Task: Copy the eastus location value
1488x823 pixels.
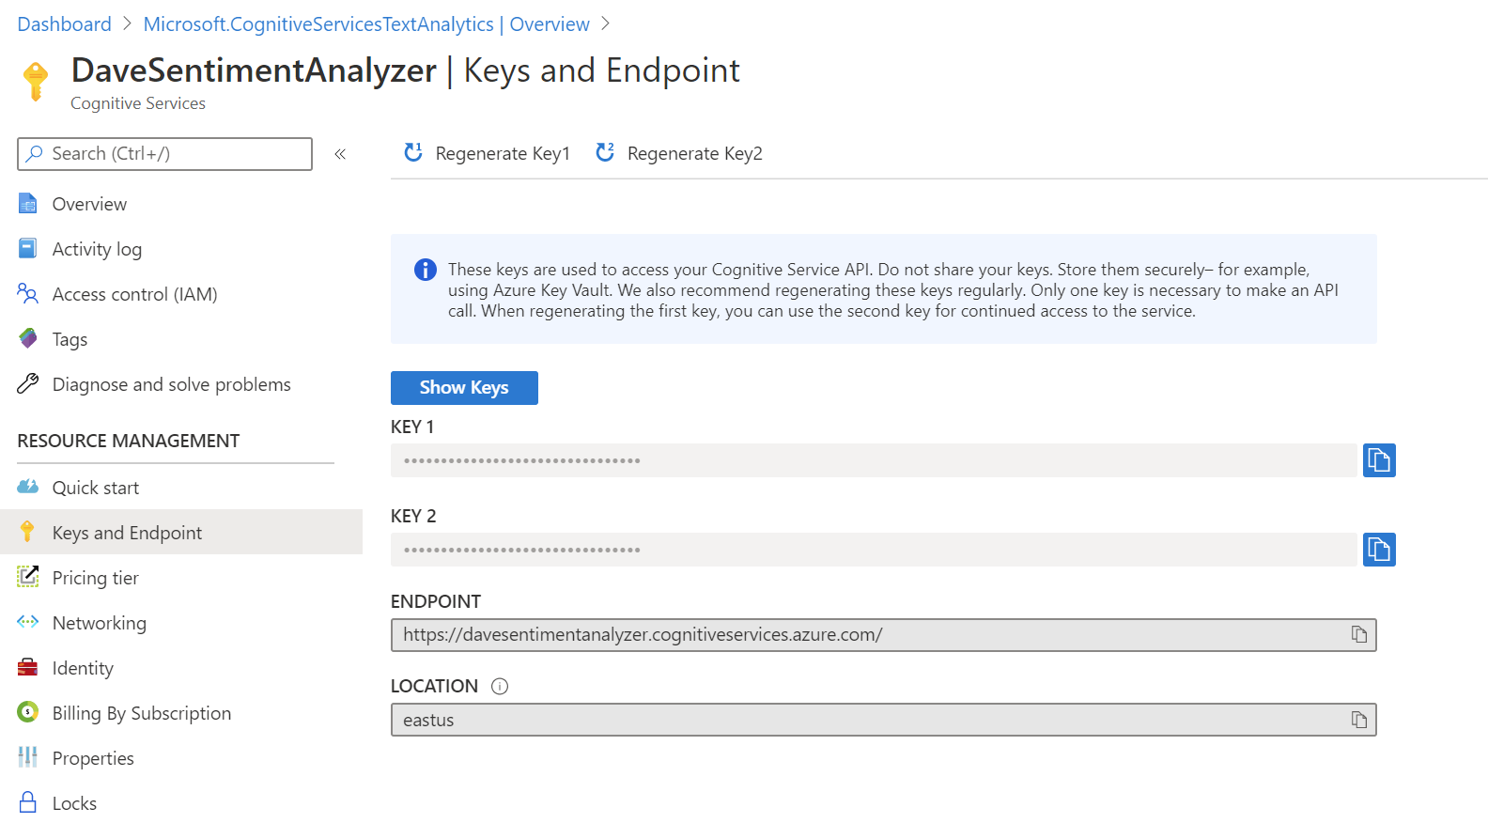Action: (1358, 720)
